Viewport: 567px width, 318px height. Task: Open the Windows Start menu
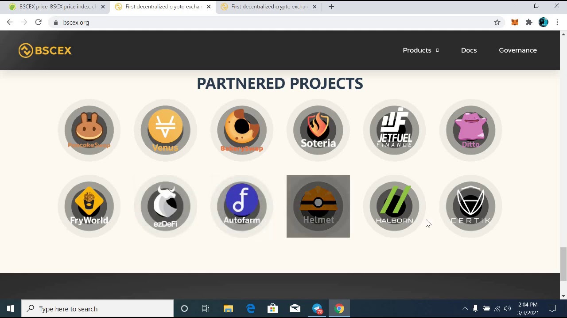pyautogui.click(x=11, y=309)
